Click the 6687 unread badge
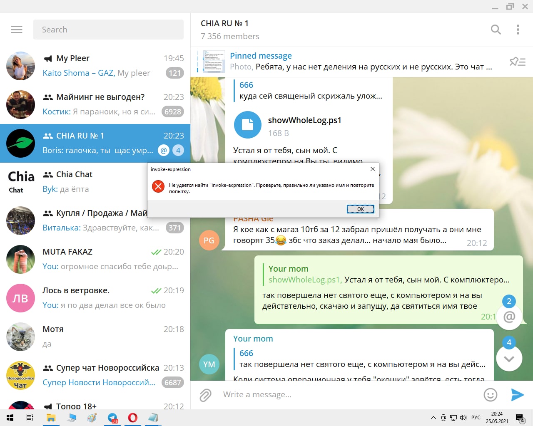This screenshot has height=426, width=533. pos(173,382)
